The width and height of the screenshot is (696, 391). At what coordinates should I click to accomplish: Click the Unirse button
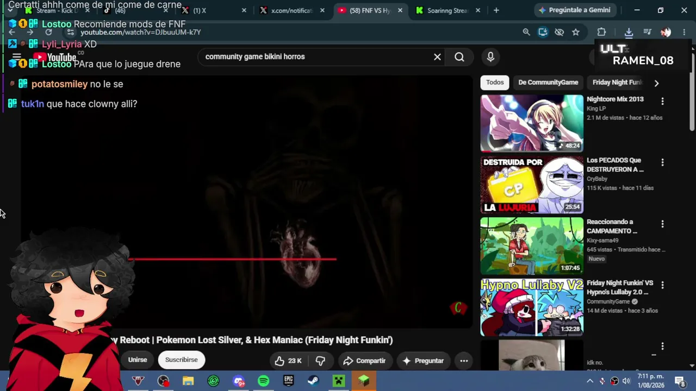click(x=138, y=360)
